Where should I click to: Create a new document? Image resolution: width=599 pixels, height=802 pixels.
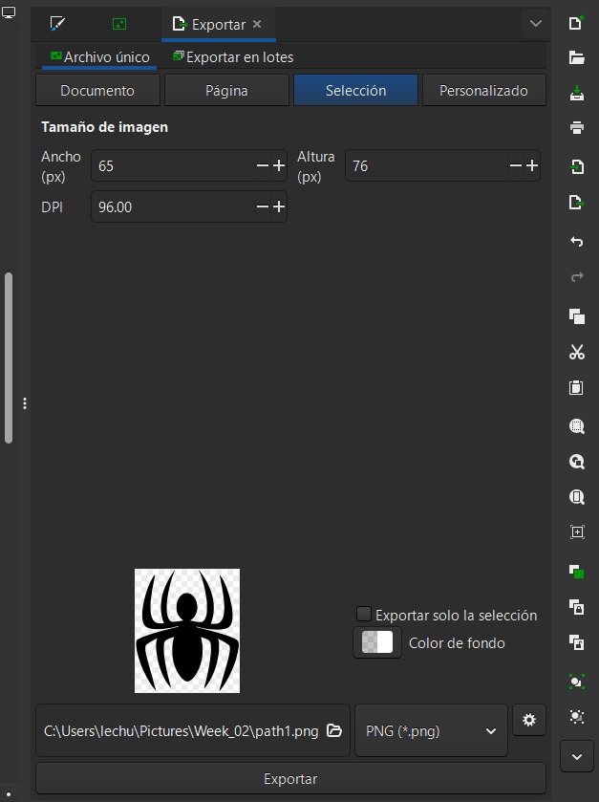pyautogui.click(x=576, y=23)
